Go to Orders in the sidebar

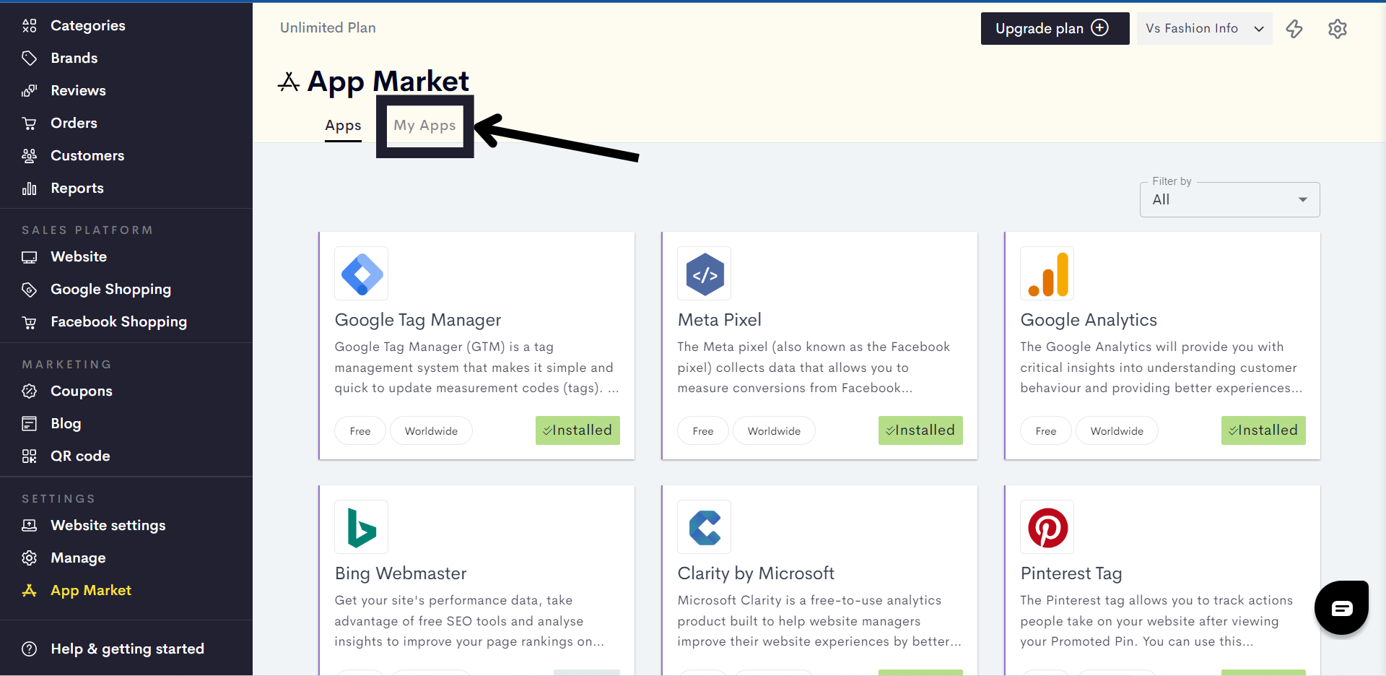click(x=74, y=123)
